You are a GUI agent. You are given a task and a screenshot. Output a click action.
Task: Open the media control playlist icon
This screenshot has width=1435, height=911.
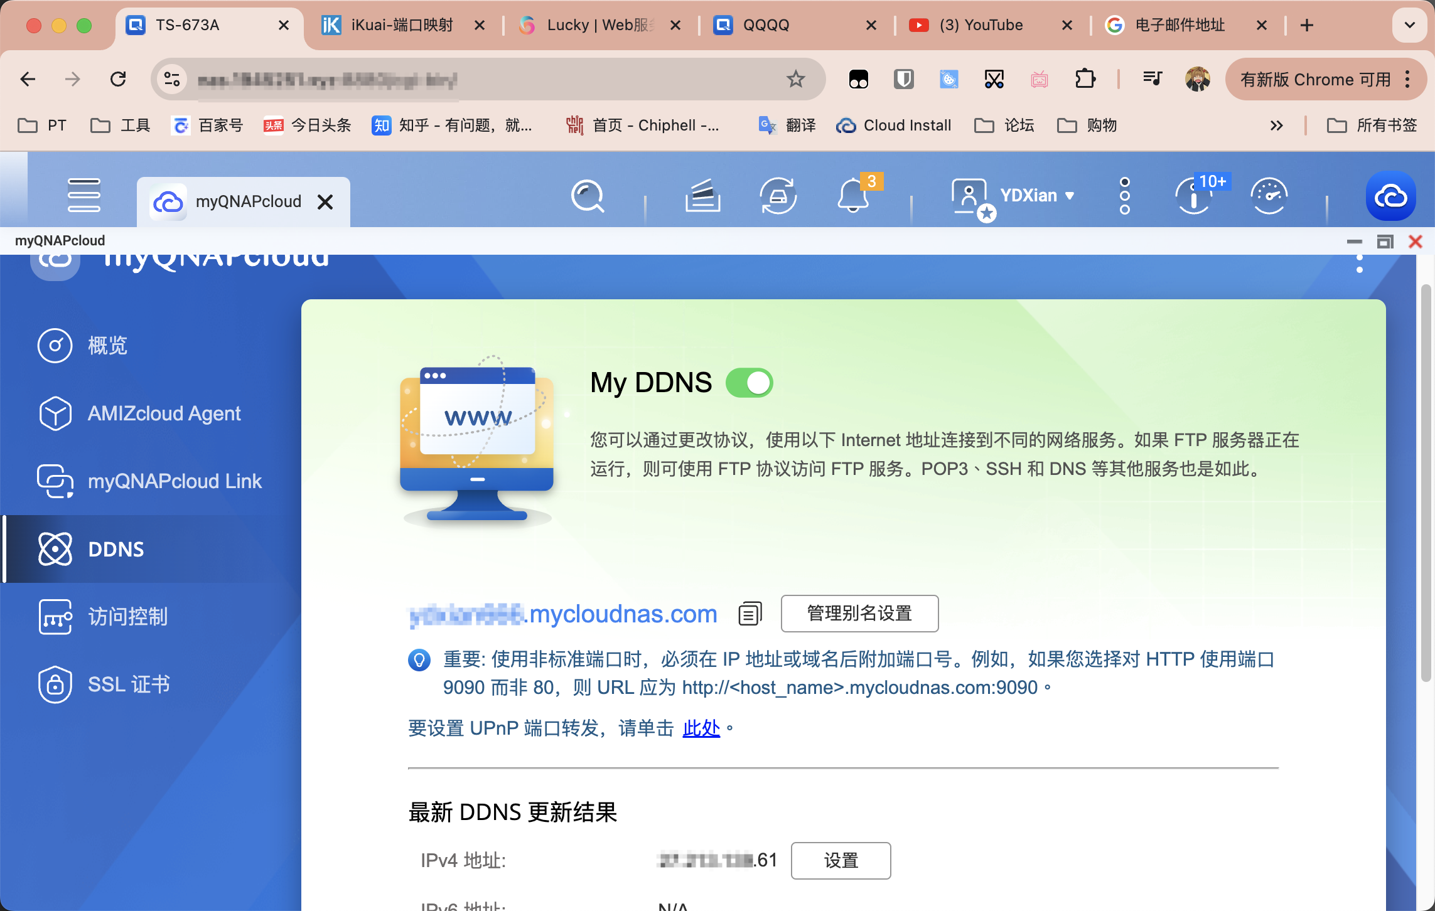pos(1153,79)
